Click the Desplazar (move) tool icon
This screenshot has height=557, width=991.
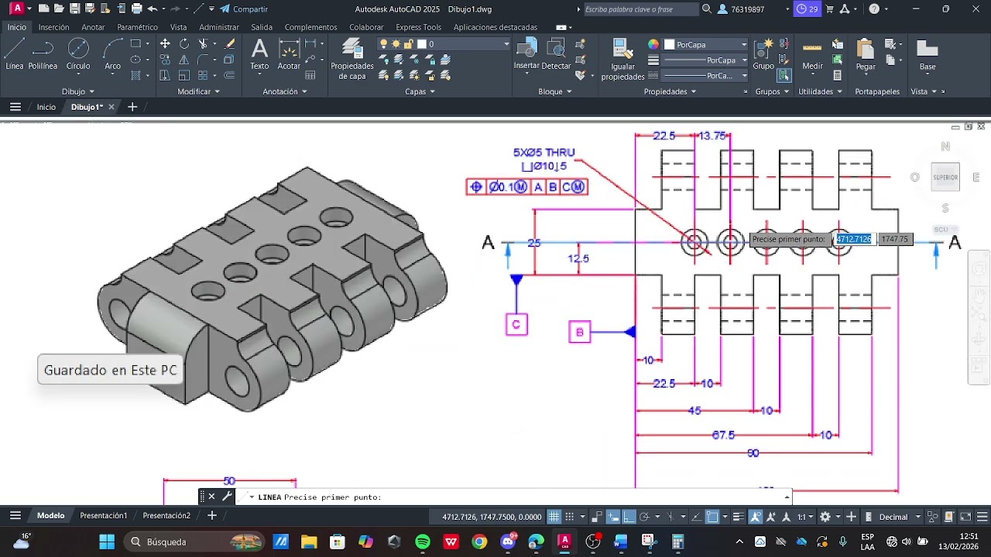165,44
